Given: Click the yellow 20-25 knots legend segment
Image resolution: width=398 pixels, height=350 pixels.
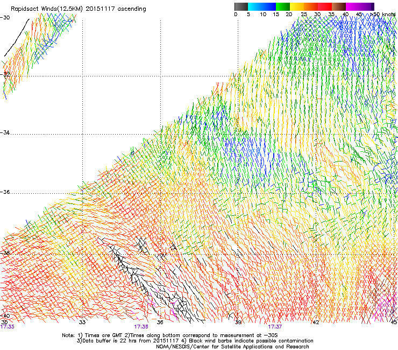Looking at the screenshot, I should click(x=297, y=6).
